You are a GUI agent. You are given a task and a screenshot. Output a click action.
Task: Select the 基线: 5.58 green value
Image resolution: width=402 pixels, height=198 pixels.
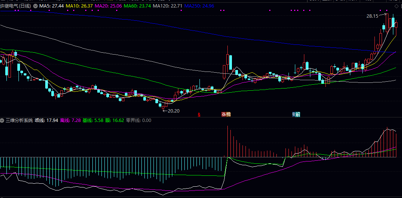(x=92, y=120)
